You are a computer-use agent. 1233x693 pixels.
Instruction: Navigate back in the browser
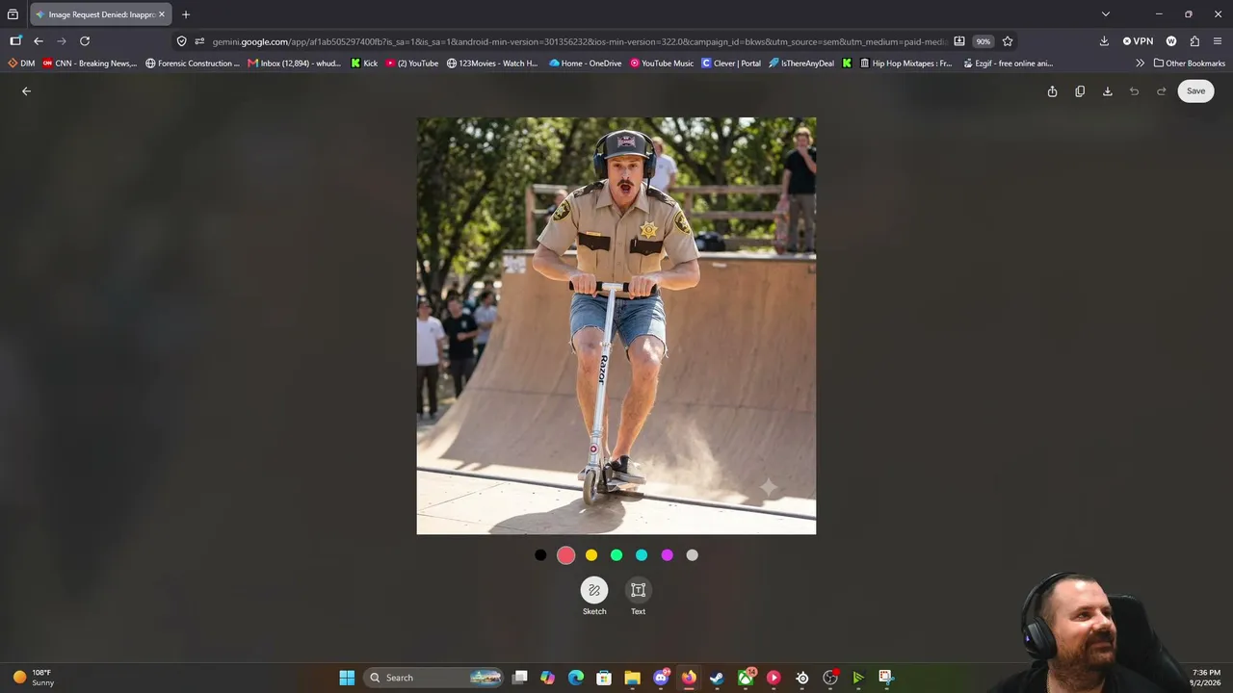click(39, 41)
